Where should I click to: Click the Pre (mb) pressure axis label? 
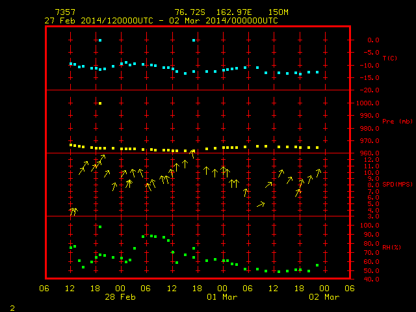pyautogui.click(x=397, y=122)
